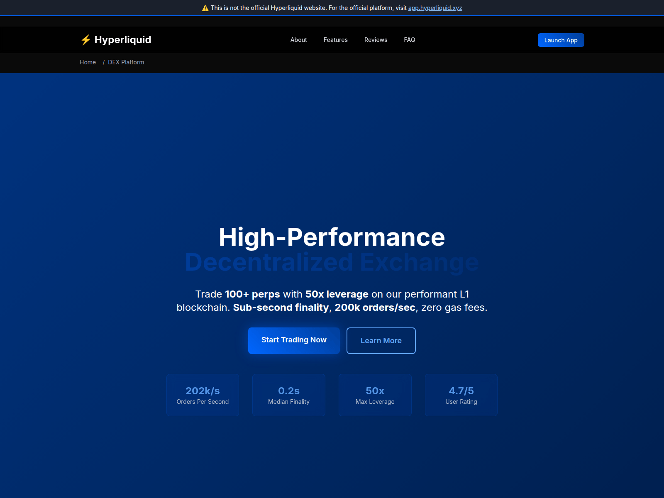This screenshot has width=664, height=498.
Task: Click the DEX Platform breadcrumb
Action: tap(126, 62)
